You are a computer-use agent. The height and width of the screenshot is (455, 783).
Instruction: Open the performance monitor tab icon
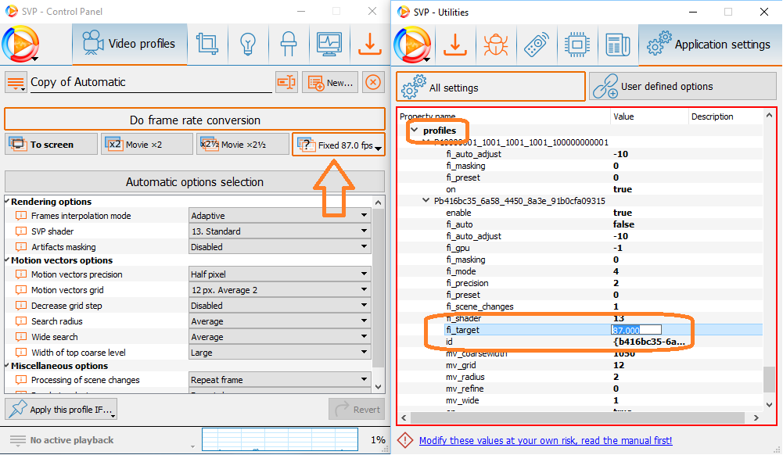329,44
